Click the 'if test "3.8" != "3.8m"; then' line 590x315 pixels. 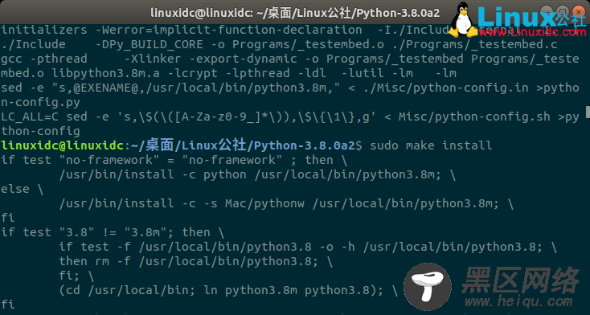click(113, 232)
